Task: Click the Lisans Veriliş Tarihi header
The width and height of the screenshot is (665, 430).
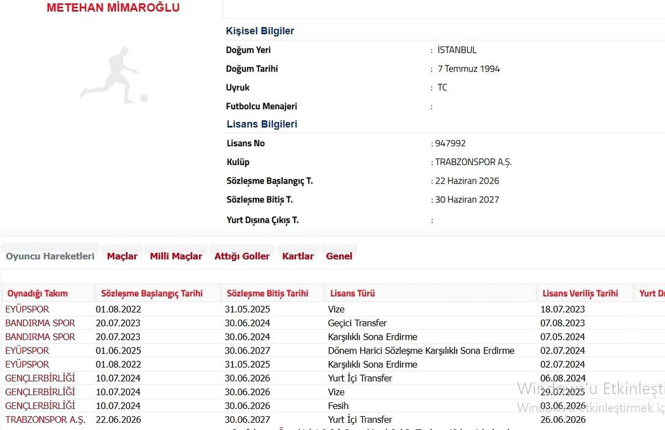Action: pos(580,293)
